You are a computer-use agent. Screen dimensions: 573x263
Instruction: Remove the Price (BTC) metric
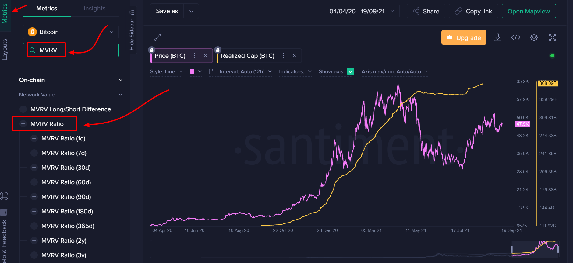205,56
